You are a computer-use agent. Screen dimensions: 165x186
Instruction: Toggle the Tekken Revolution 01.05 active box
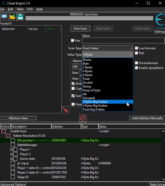tap(8, 136)
